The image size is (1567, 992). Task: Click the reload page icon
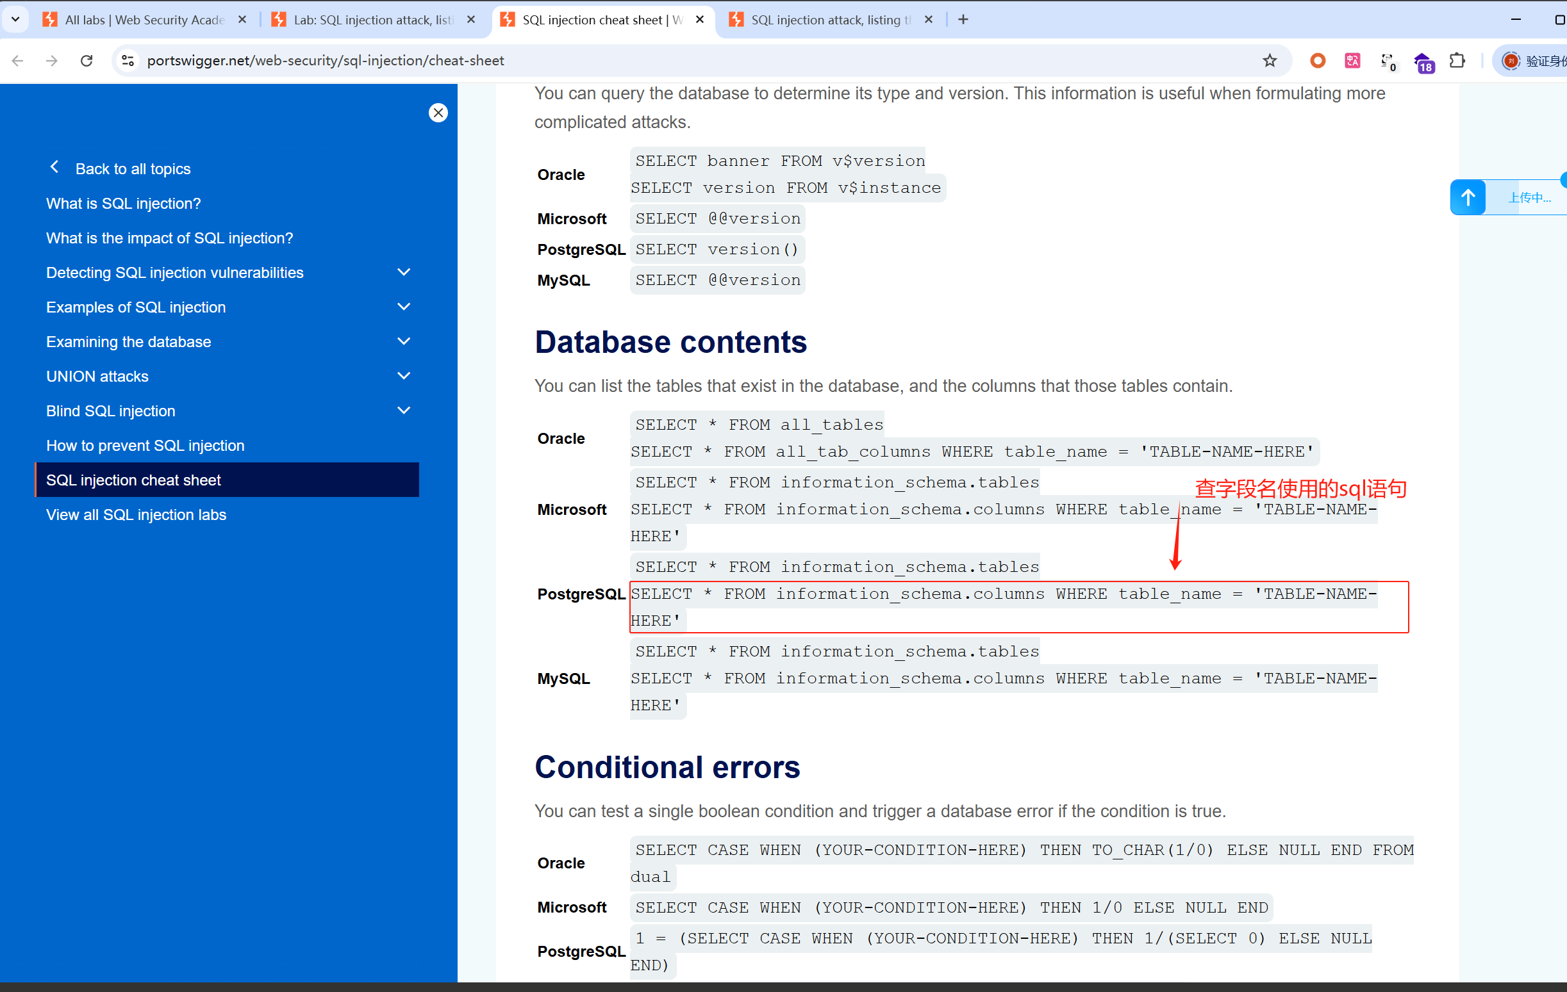coord(87,60)
